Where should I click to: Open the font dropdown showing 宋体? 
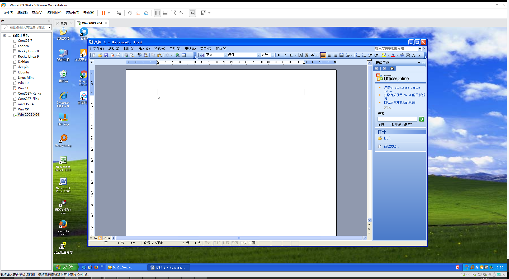[x=258, y=55]
